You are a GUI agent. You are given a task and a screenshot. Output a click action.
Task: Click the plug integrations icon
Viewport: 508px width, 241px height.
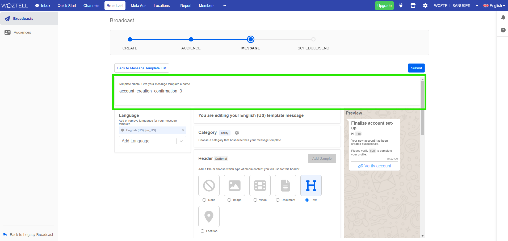click(401, 6)
